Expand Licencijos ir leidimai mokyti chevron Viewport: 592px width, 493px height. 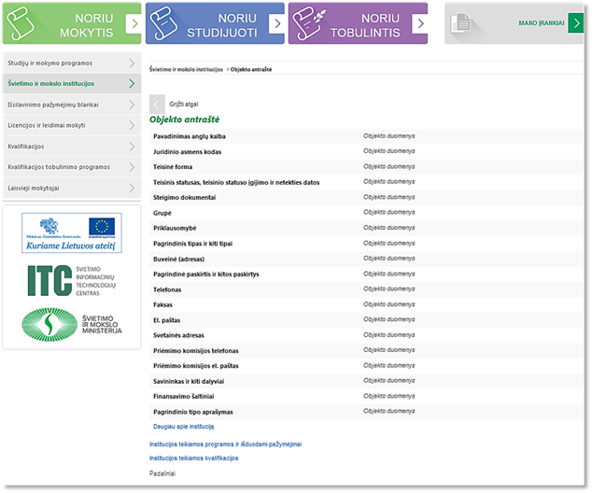pos(132,125)
